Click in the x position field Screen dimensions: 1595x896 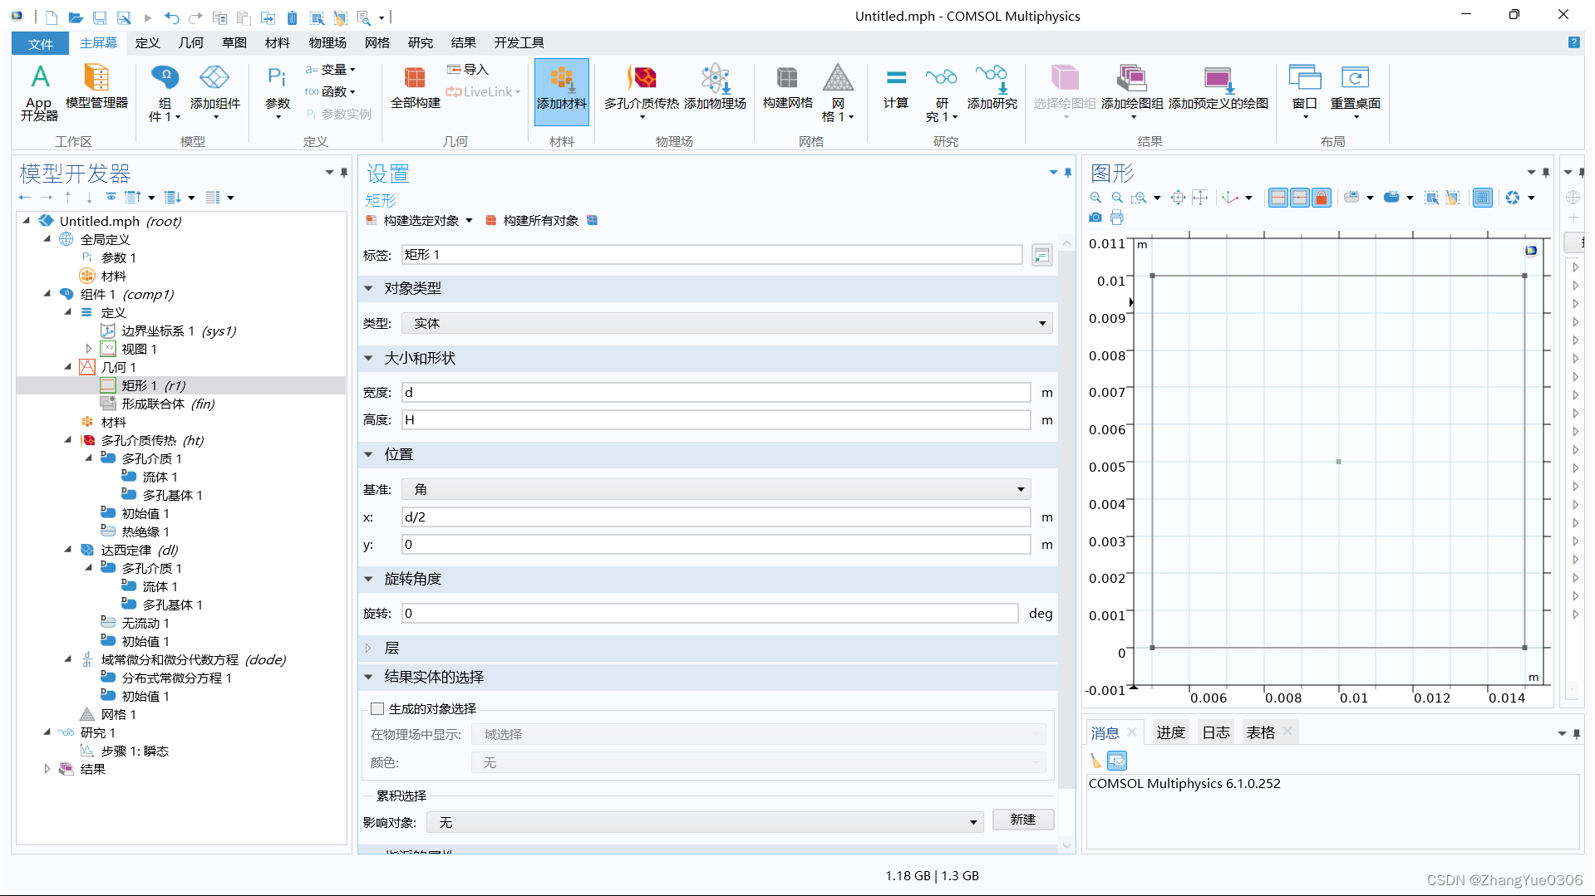[716, 517]
